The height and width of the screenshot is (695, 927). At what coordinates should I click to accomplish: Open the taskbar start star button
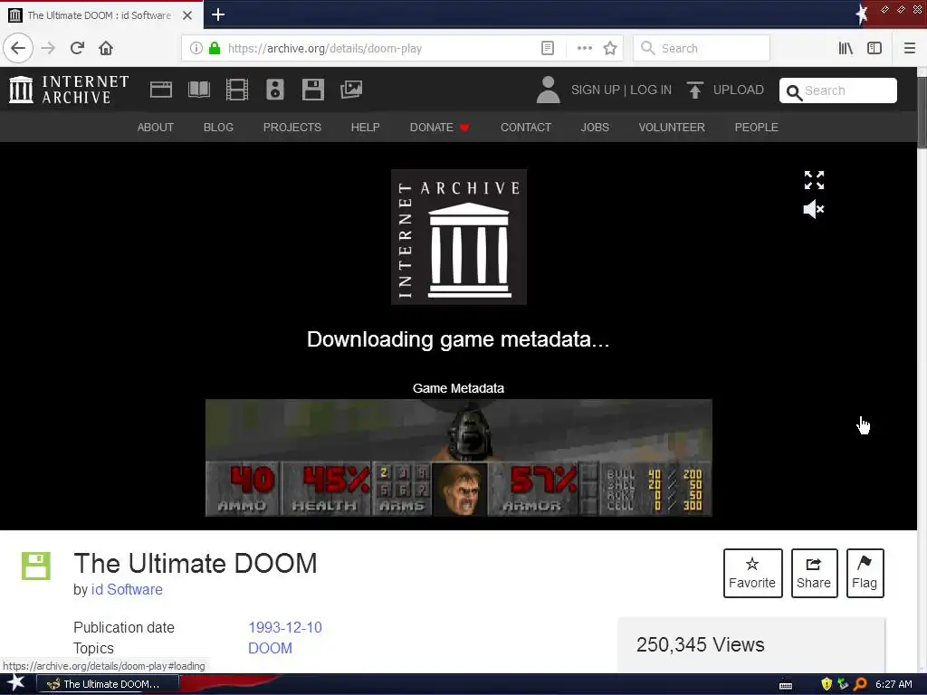[16, 683]
